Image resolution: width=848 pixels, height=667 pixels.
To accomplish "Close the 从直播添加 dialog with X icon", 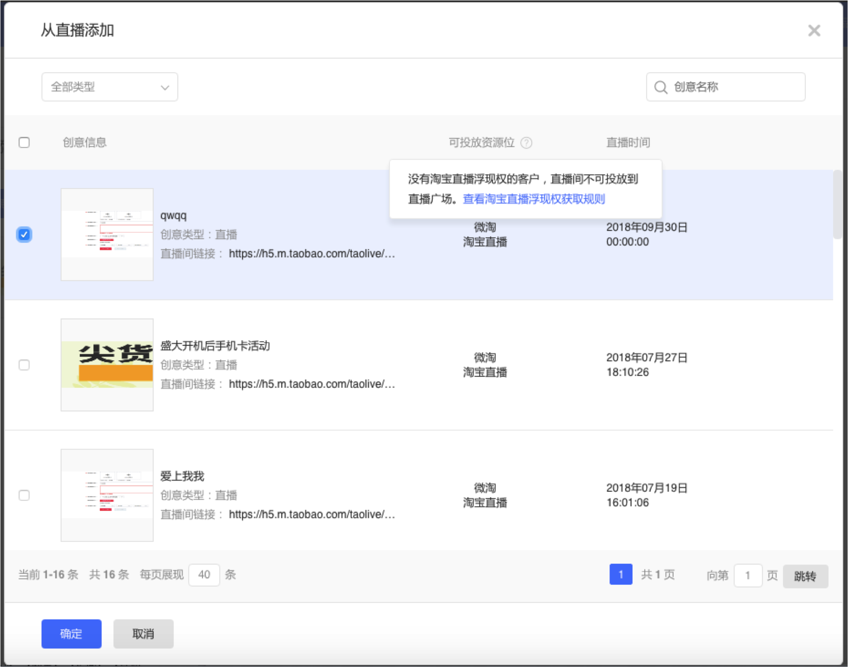I will click(x=814, y=31).
